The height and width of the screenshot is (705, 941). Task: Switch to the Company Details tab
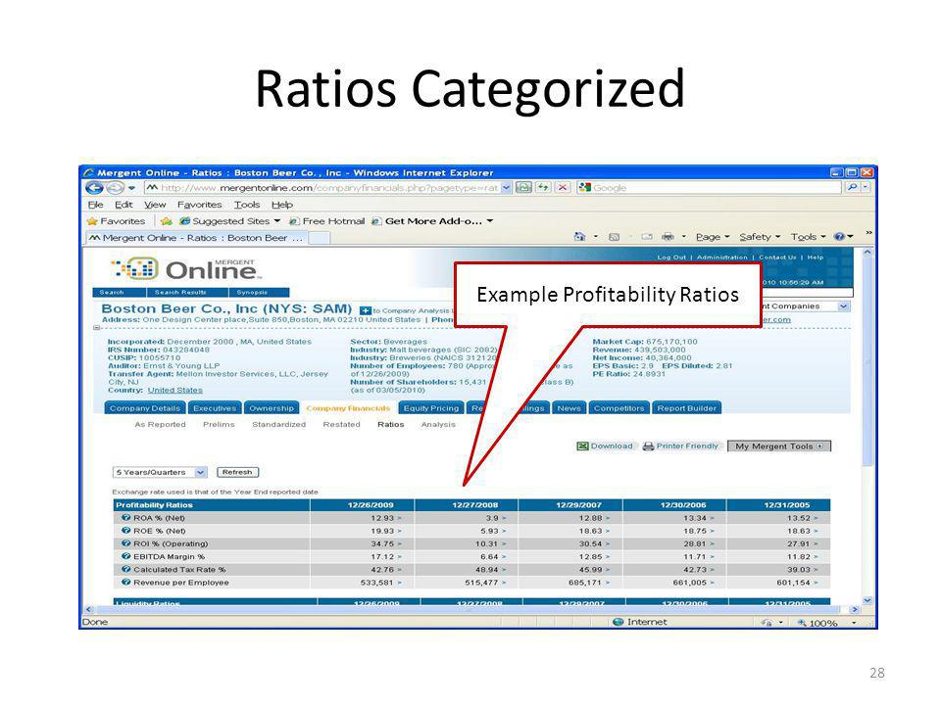(x=145, y=408)
